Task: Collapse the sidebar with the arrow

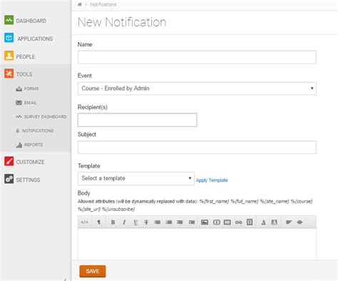Action: click(66, 280)
